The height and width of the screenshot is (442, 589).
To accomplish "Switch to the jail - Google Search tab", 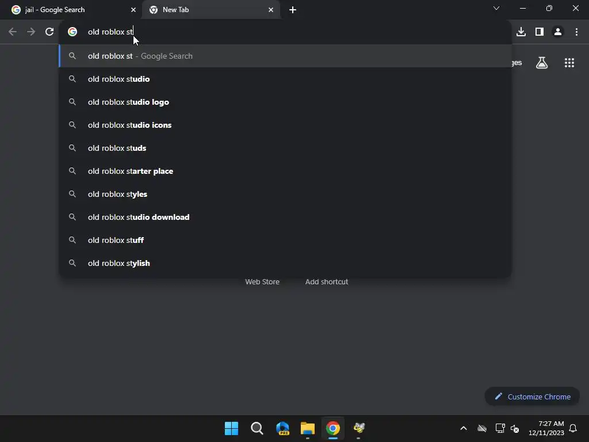I will [71, 10].
